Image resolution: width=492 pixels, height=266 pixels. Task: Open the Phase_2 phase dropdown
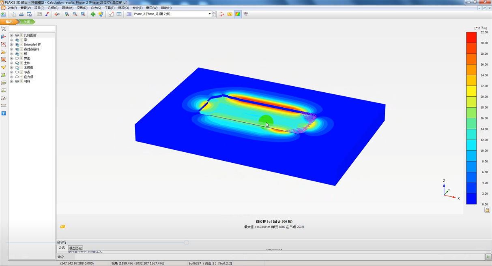tap(210, 14)
